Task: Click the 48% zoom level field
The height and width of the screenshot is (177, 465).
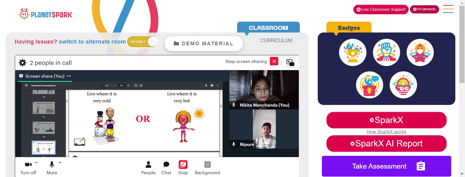Action: 121,86
